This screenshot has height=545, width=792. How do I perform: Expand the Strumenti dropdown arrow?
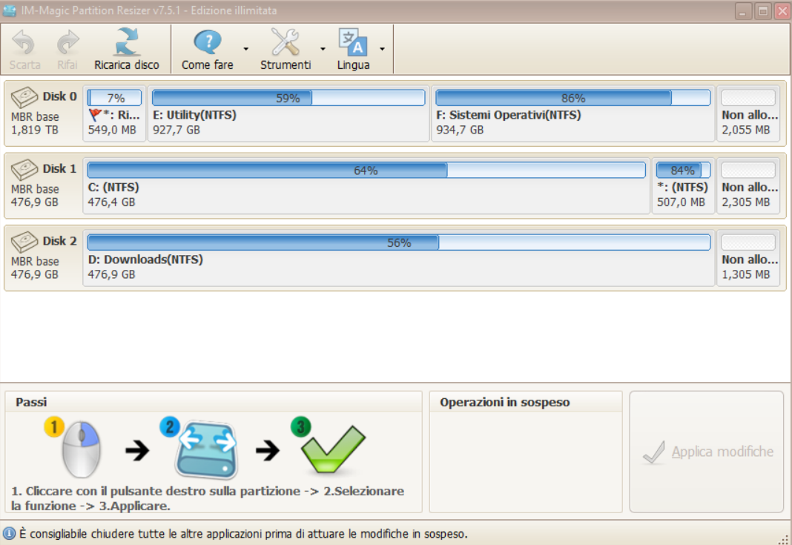[x=323, y=49]
